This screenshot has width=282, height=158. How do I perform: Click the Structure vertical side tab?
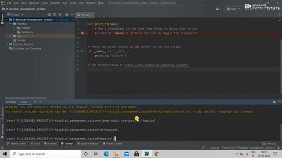(x=2, y=113)
